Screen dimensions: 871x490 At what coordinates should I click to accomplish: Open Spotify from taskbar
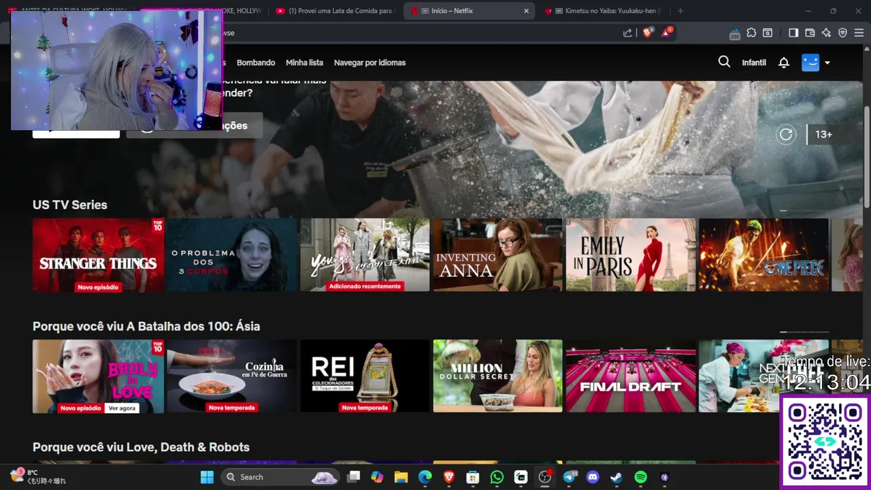pos(640,477)
